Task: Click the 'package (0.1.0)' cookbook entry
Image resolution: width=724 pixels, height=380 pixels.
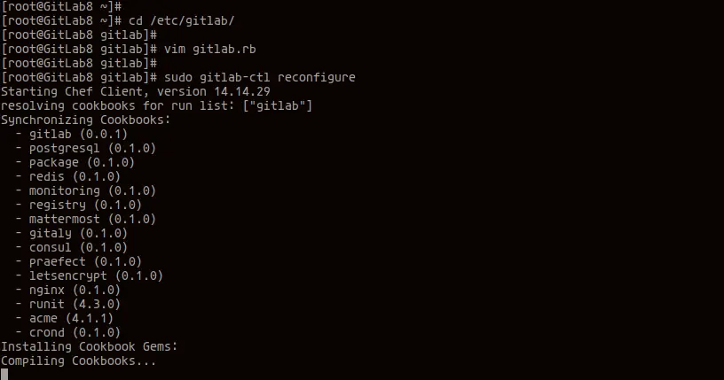Action: click(x=82, y=163)
